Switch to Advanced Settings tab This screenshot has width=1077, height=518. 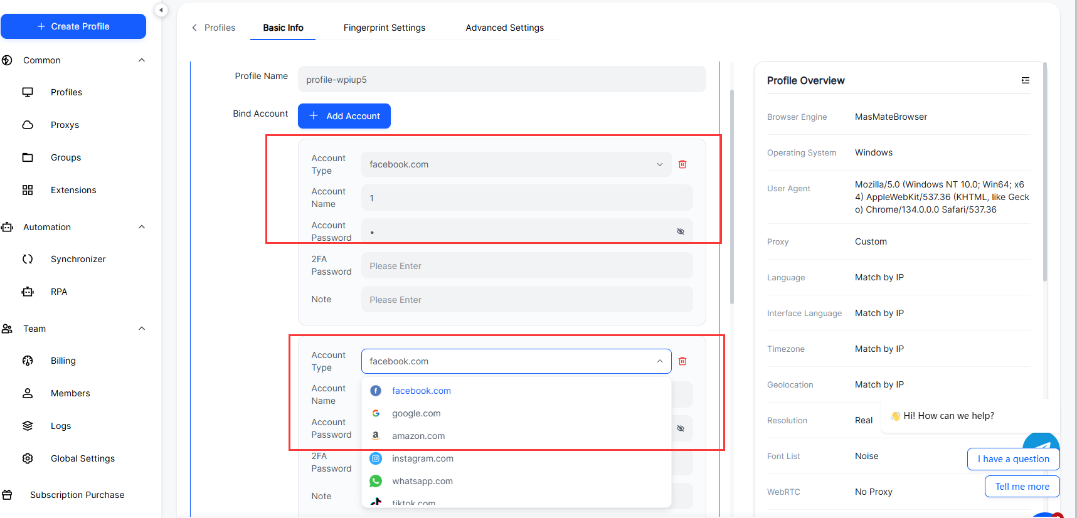tap(504, 28)
